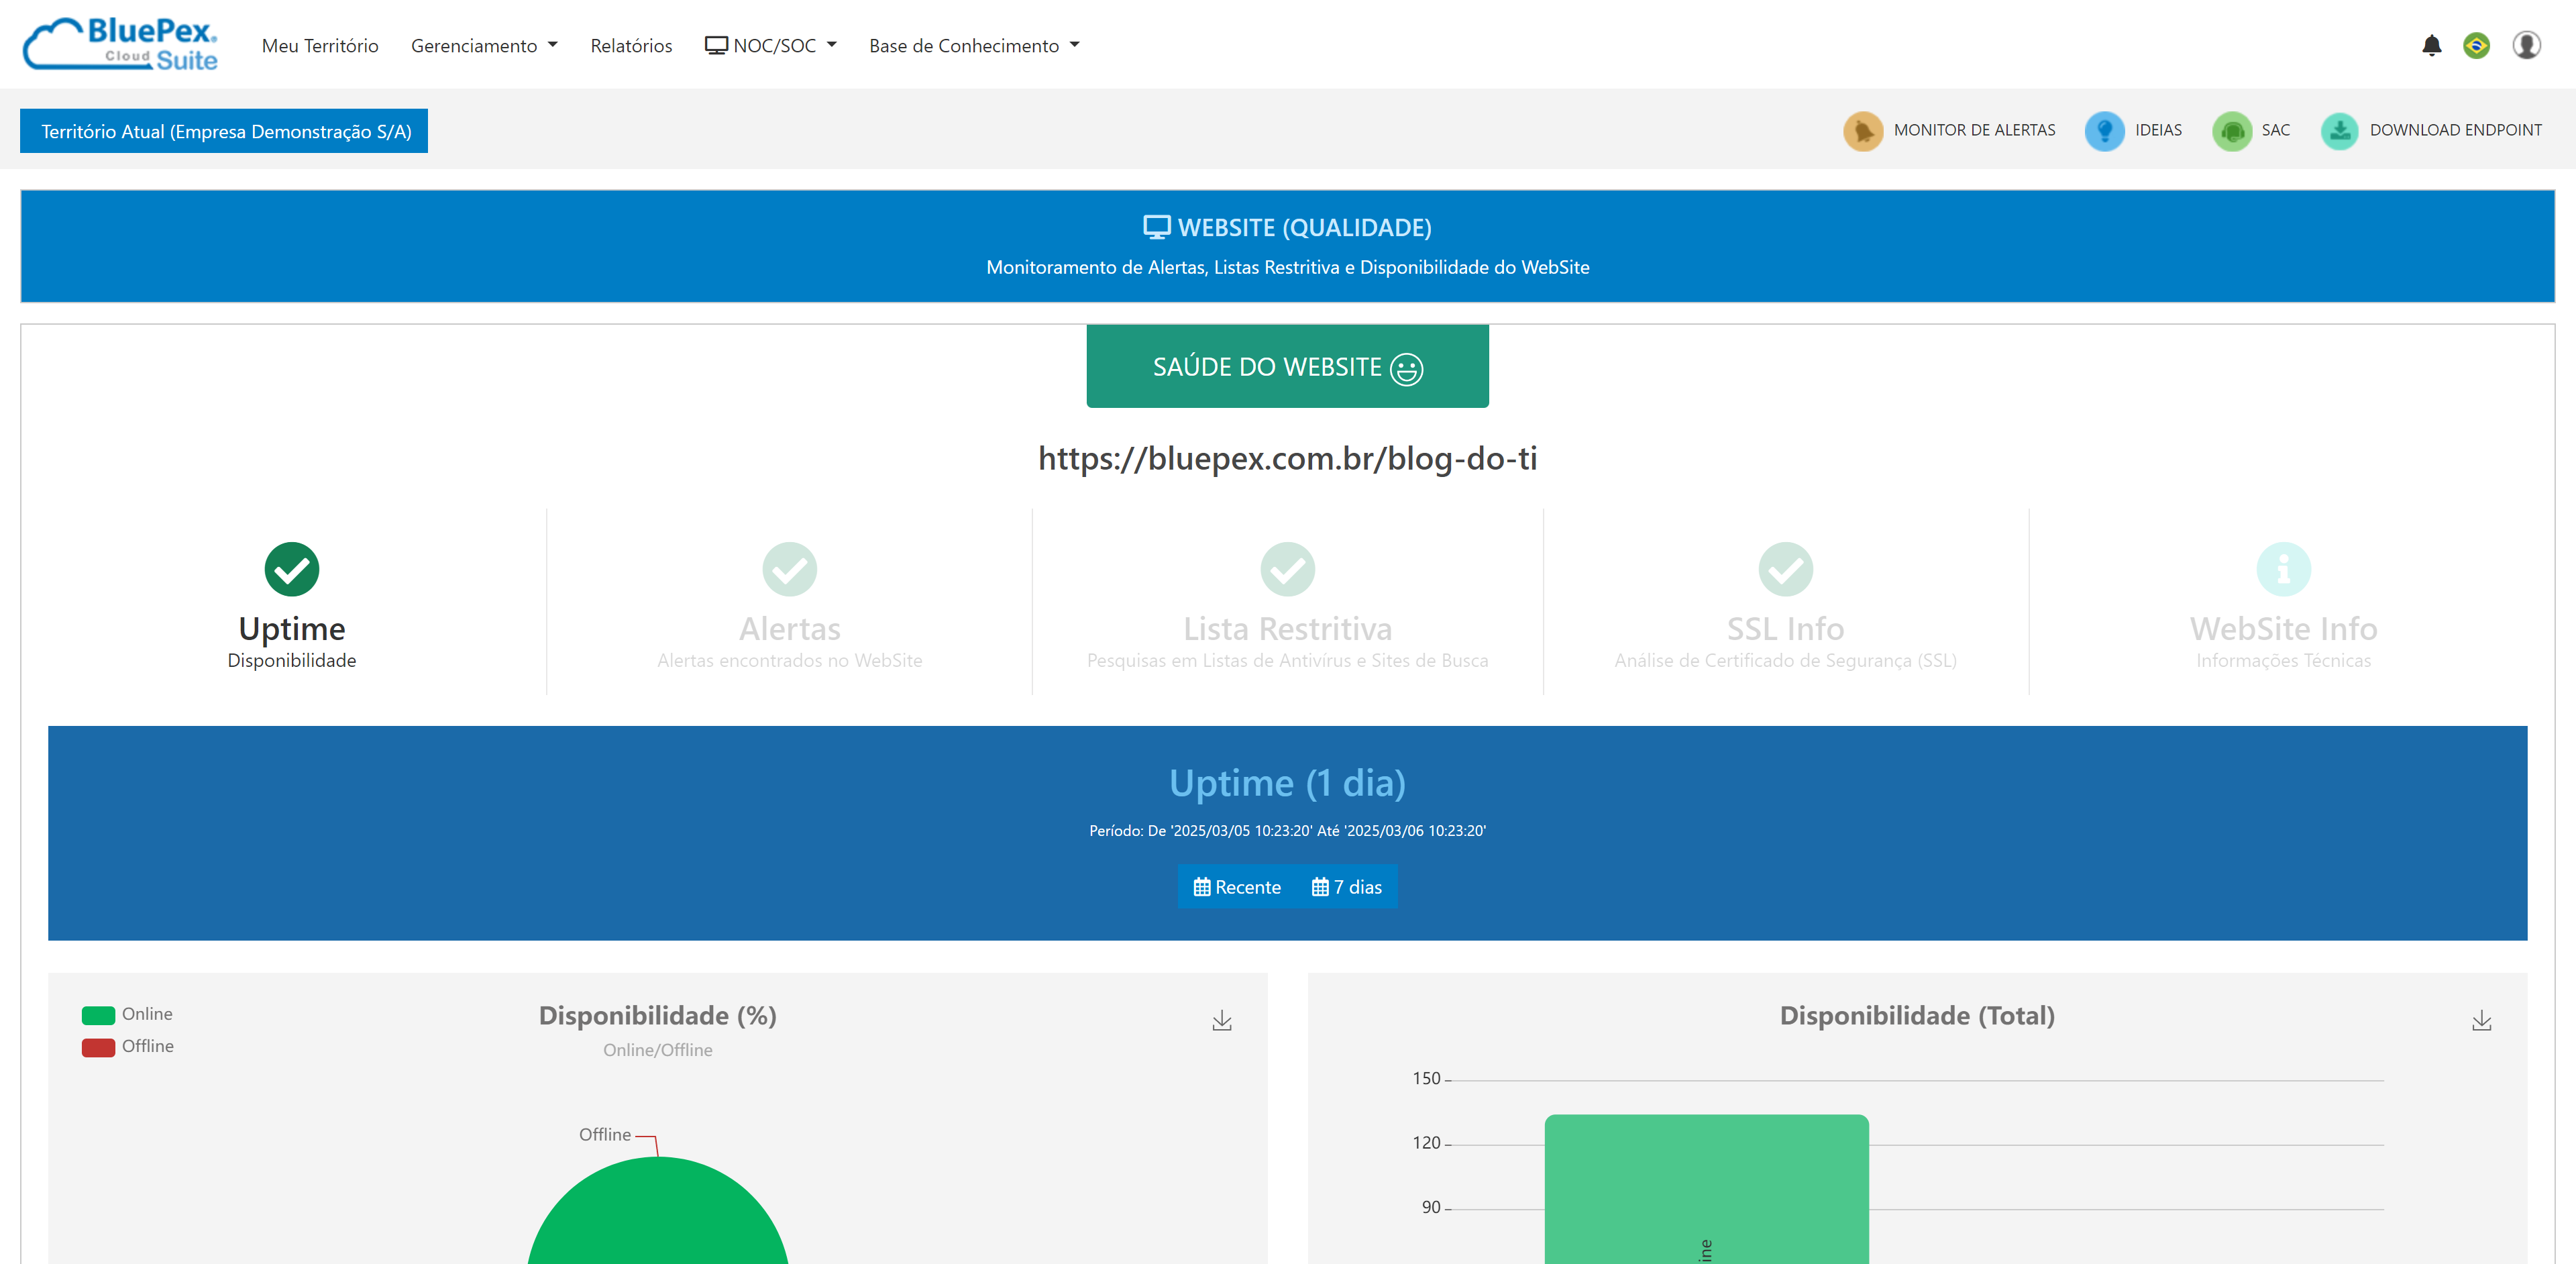Image resolution: width=2576 pixels, height=1264 pixels.
Task: Click the BluePex Cloud Suite logo
Action: 120,44
